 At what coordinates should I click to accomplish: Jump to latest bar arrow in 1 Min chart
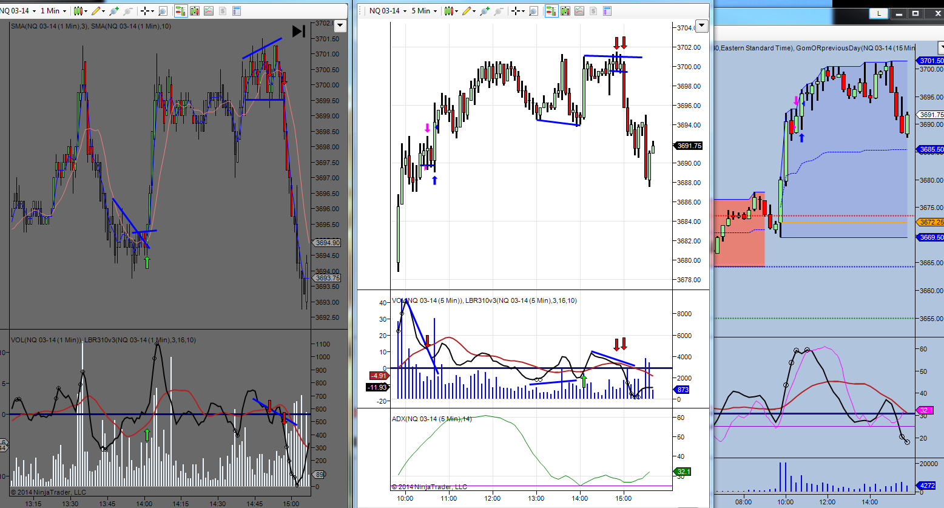pos(298,31)
